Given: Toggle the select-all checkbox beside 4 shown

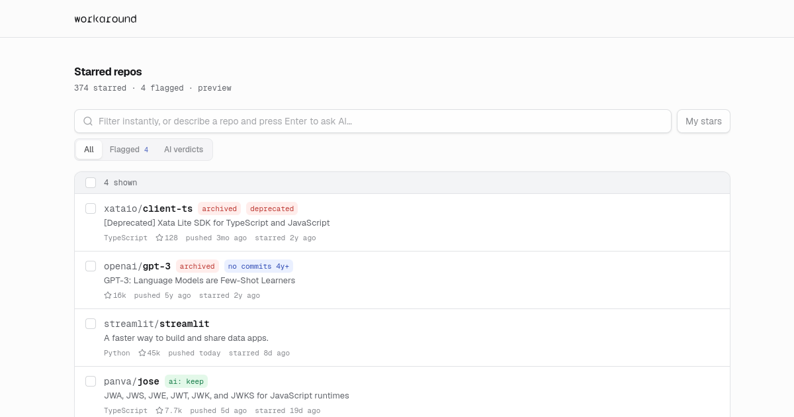Looking at the screenshot, I should 91,183.
